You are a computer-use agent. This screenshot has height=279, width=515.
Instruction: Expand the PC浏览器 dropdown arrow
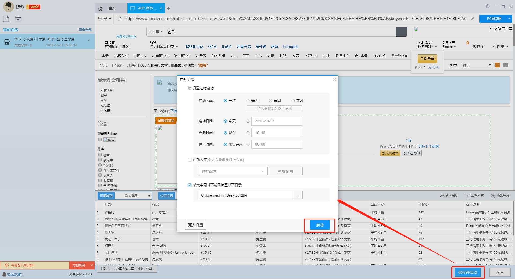tap(509, 19)
